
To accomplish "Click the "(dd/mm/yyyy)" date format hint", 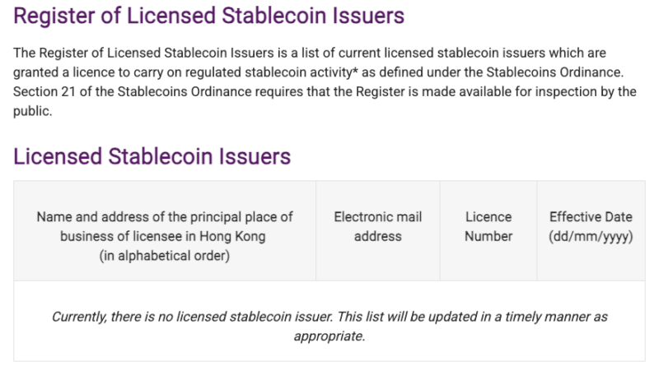I will tap(591, 236).
